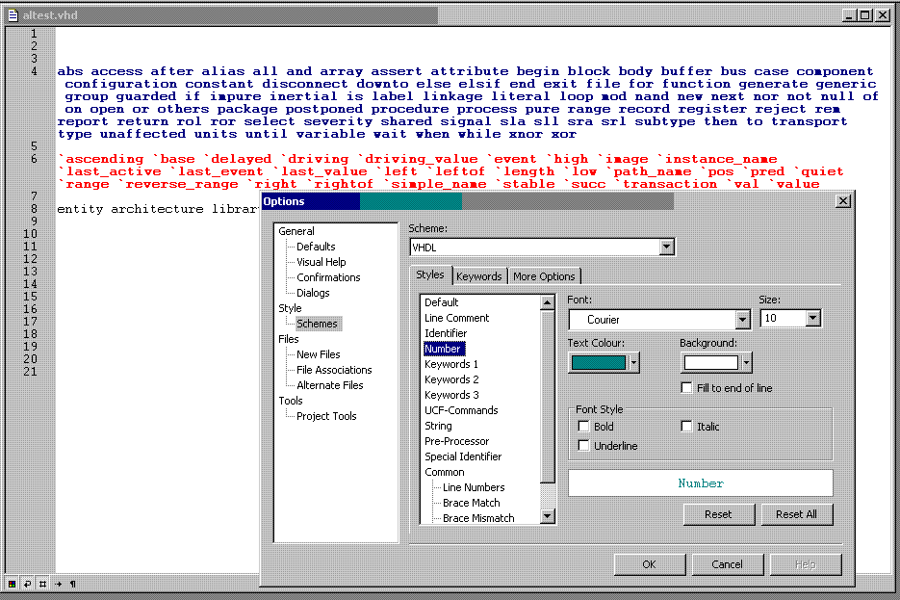Screen dimensions: 900x600
Task: Click the altest.vhd document icon
Action: click(x=13, y=15)
